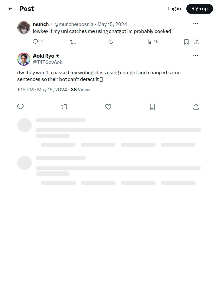Reply to munch's post via comment icon
Viewport: 218px width, 291px height.
(x=35, y=42)
